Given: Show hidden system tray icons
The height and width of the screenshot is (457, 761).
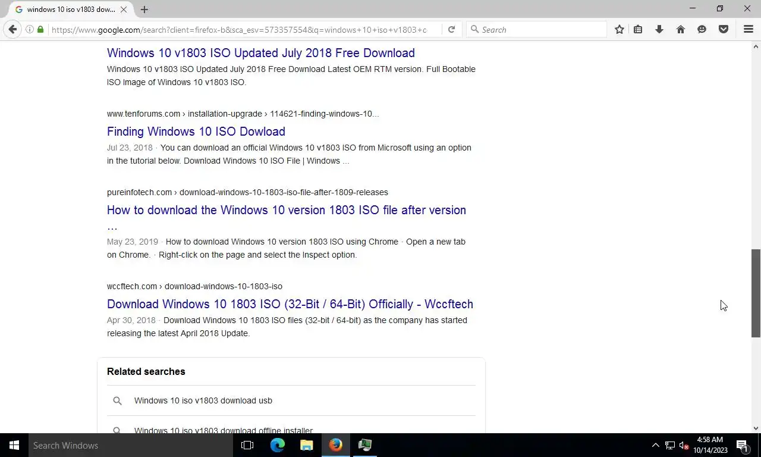Looking at the screenshot, I should [655, 445].
